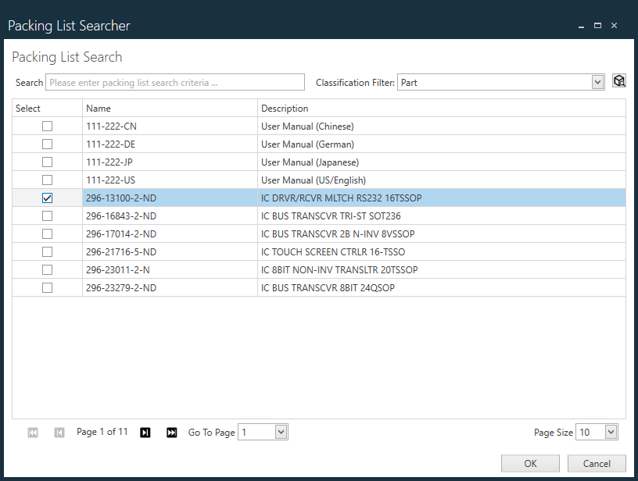Click the OK button

pyautogui.click(x=530, y=463)
